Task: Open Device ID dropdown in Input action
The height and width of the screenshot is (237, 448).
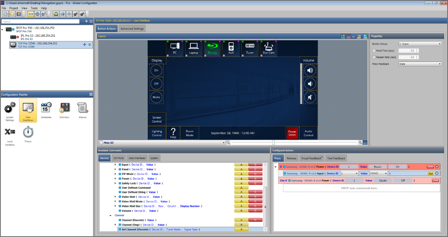Action: (x=349, y=173)
